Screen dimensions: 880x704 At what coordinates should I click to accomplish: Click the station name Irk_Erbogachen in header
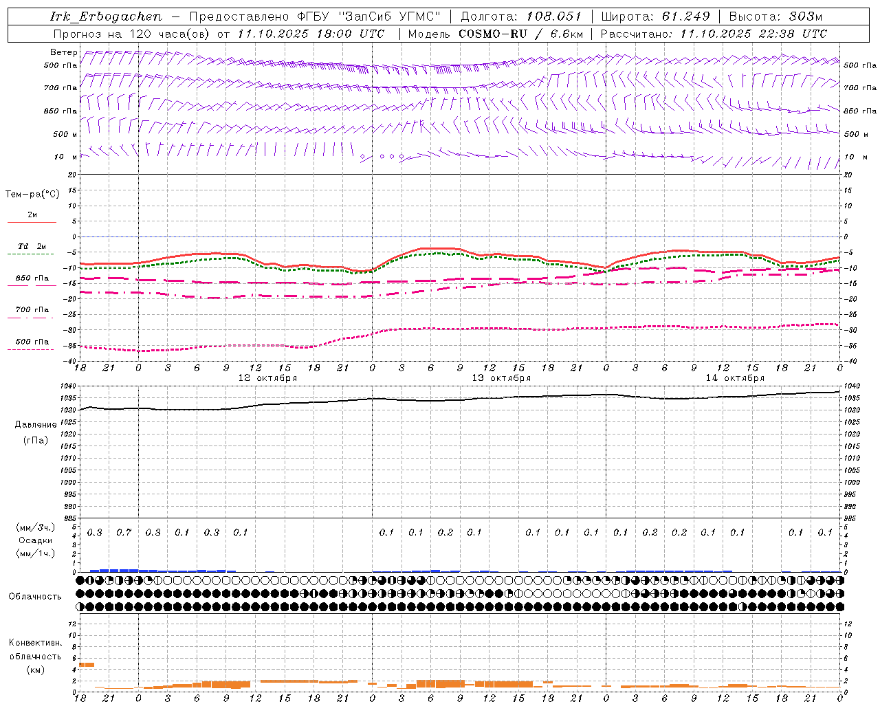[x=106, y=16]
